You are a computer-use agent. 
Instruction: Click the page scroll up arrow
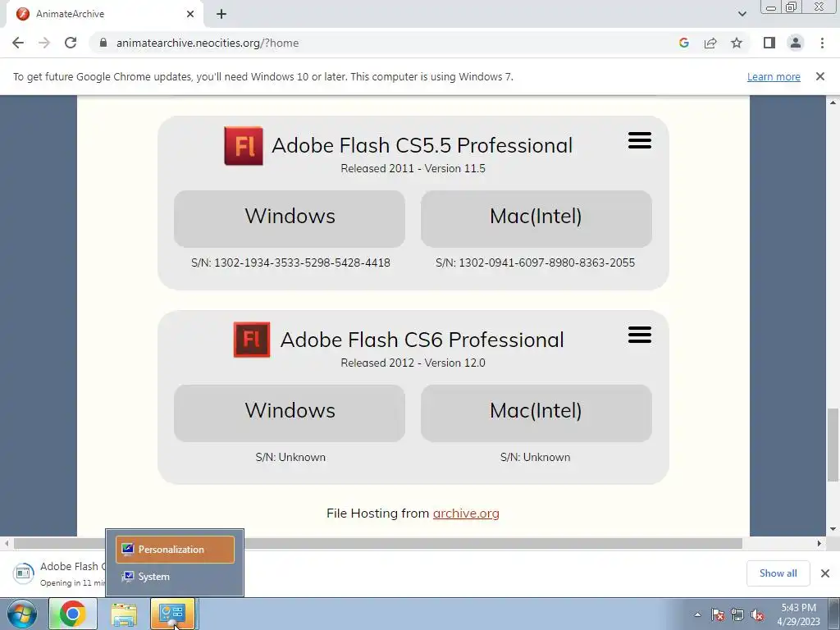pos(833,103)
